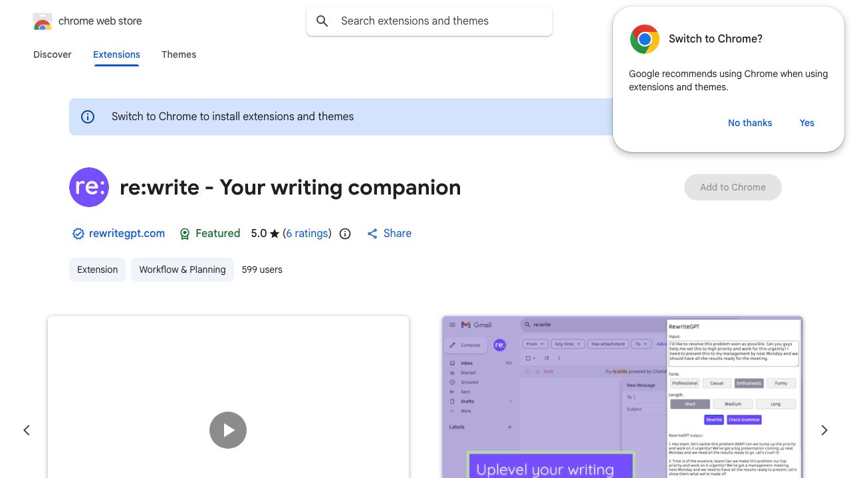This screenshot has width=851, height=478.
Task: Confirm Yes to switch to Chrome
Action: tap(807, 123)
